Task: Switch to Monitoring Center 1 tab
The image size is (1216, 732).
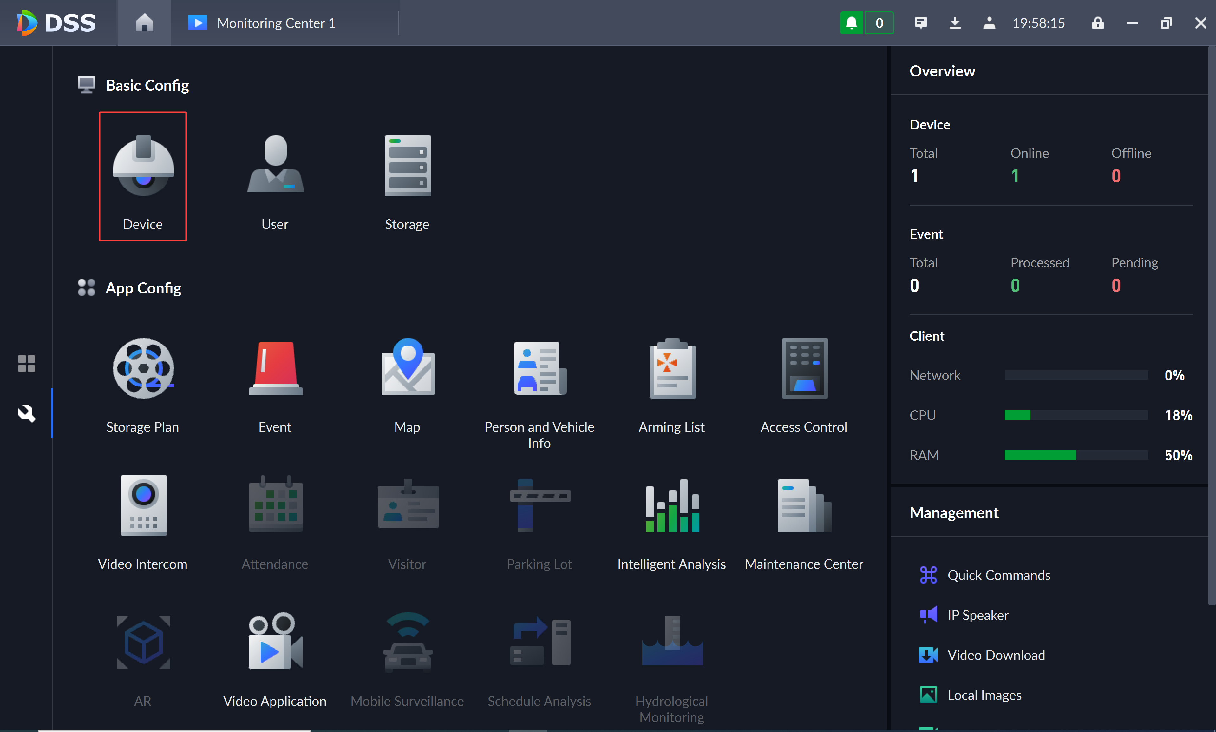Action: click(285, 23)
